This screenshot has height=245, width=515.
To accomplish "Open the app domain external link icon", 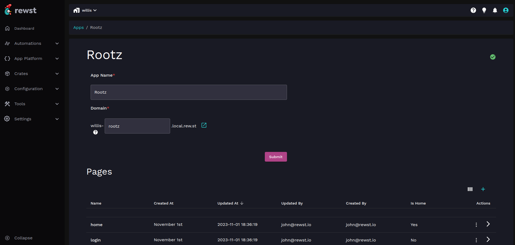I will click(x=204, y=125).
